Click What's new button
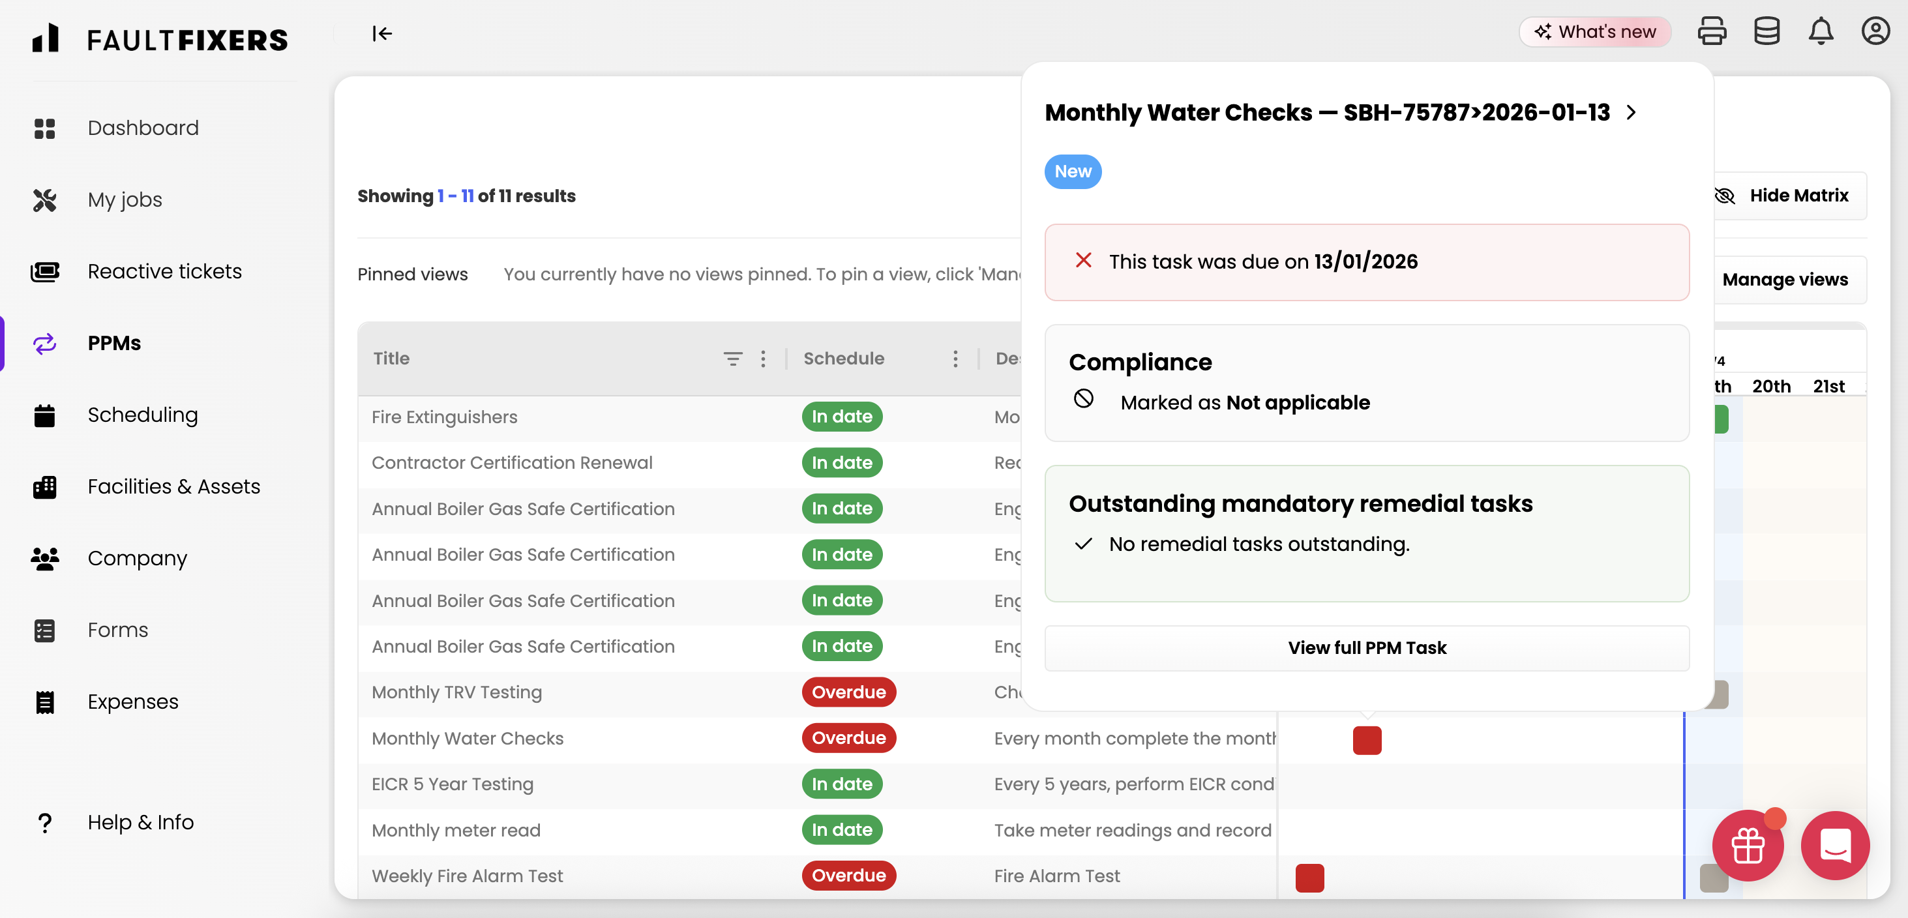The width and height of the screenshot is (1908, 918). coord(1595,32)
